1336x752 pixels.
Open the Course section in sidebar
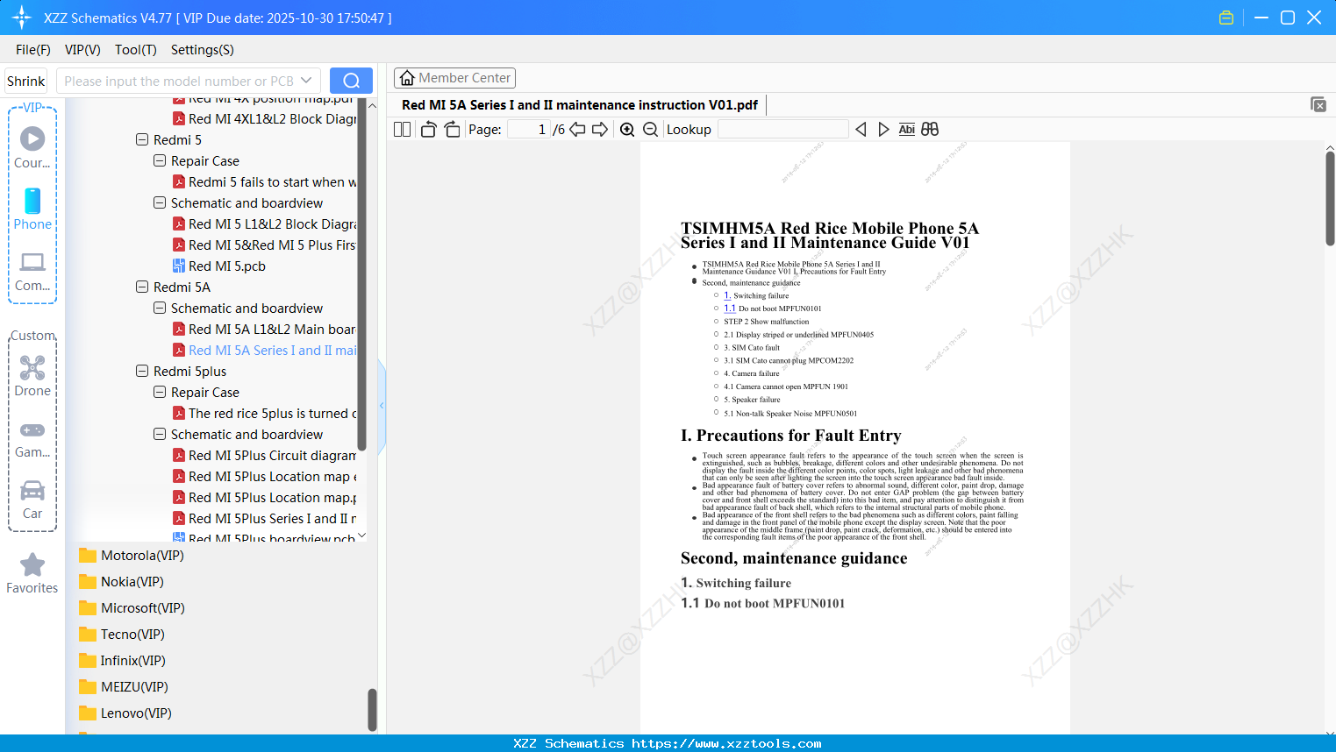click(32, 148)
